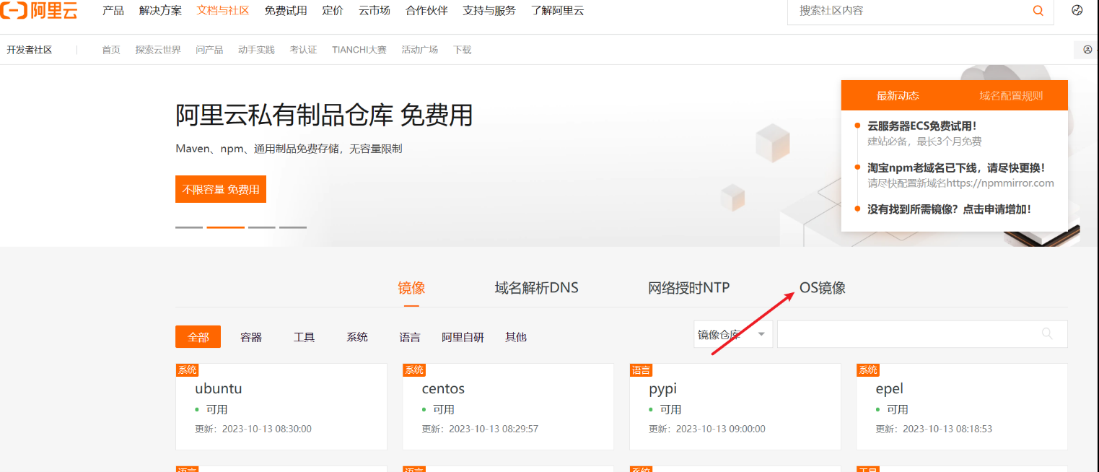Open the 淘宝npm老域名已下线 notice link
Viewport: 1099px width, 472px height.
coord(956,167)
